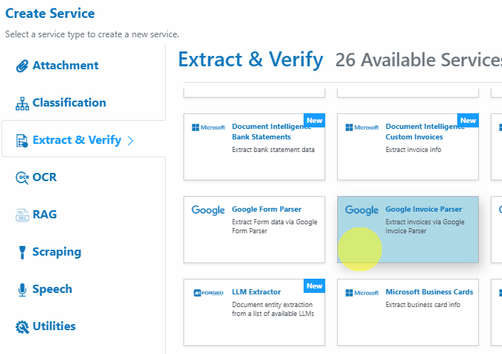Click the '26 Available Services' heading text
This screenshot has height=354, width=502.
point(418,60)
